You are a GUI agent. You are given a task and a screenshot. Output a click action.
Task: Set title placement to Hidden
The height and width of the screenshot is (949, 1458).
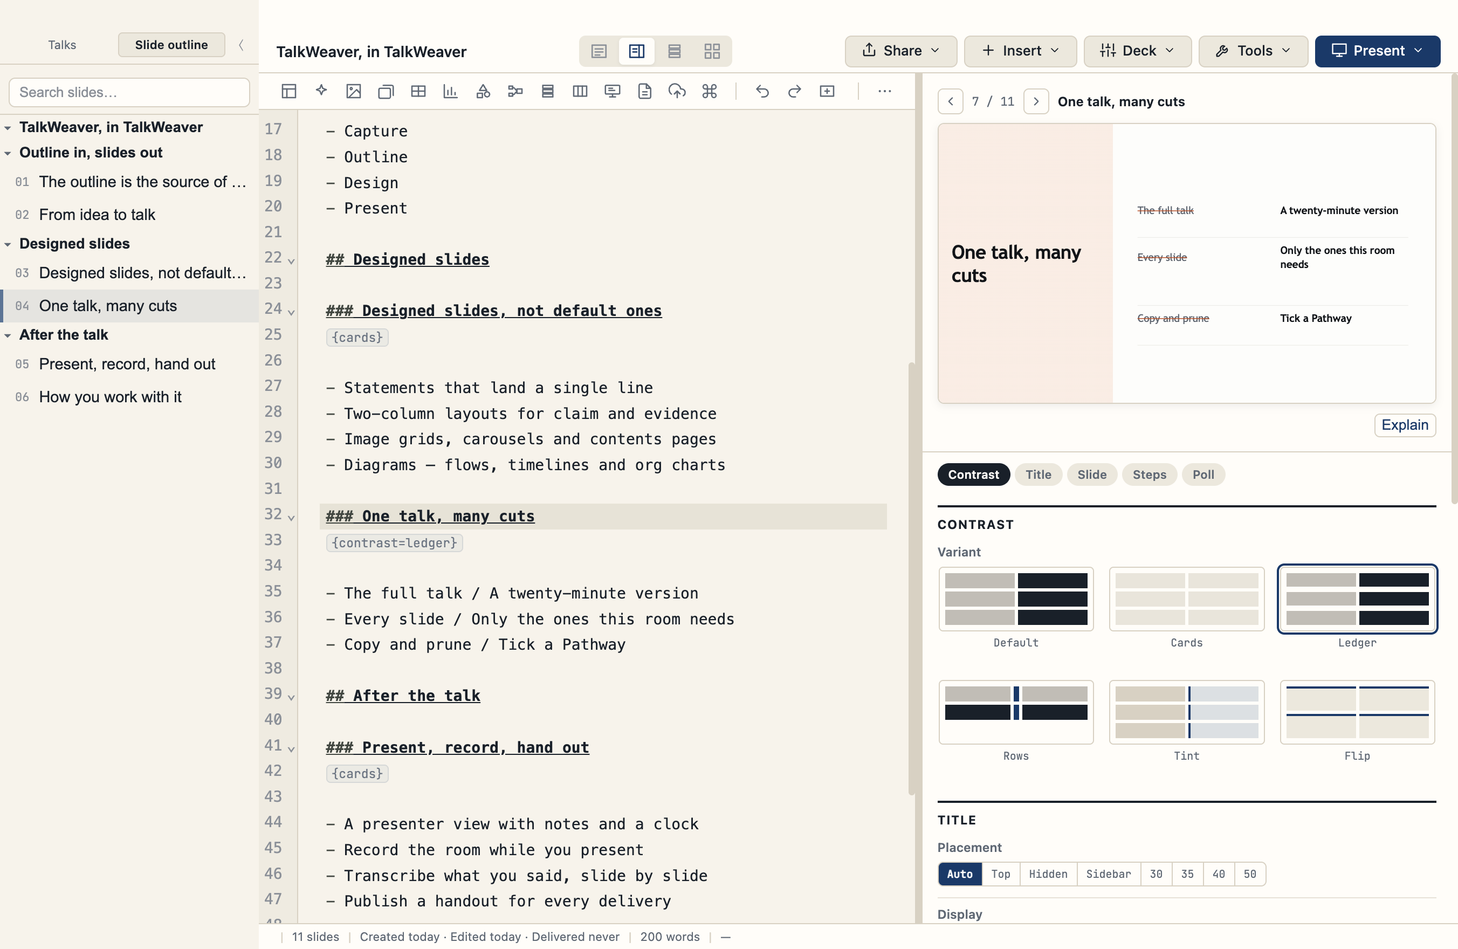[1048, 874]
